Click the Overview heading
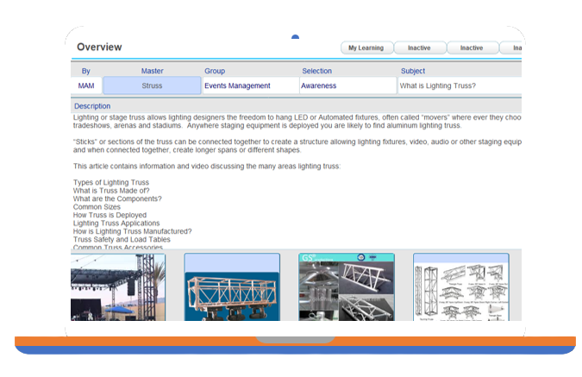The width and height of the screenshot is (582, 377). pyautogui.click(x=99, y=47)
